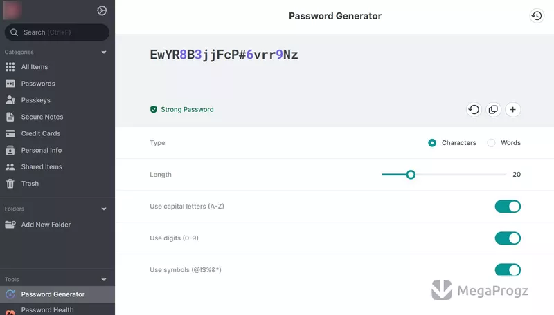Click the Secure Notes document icon
The image size is (554, 315).
coord(10,117)
